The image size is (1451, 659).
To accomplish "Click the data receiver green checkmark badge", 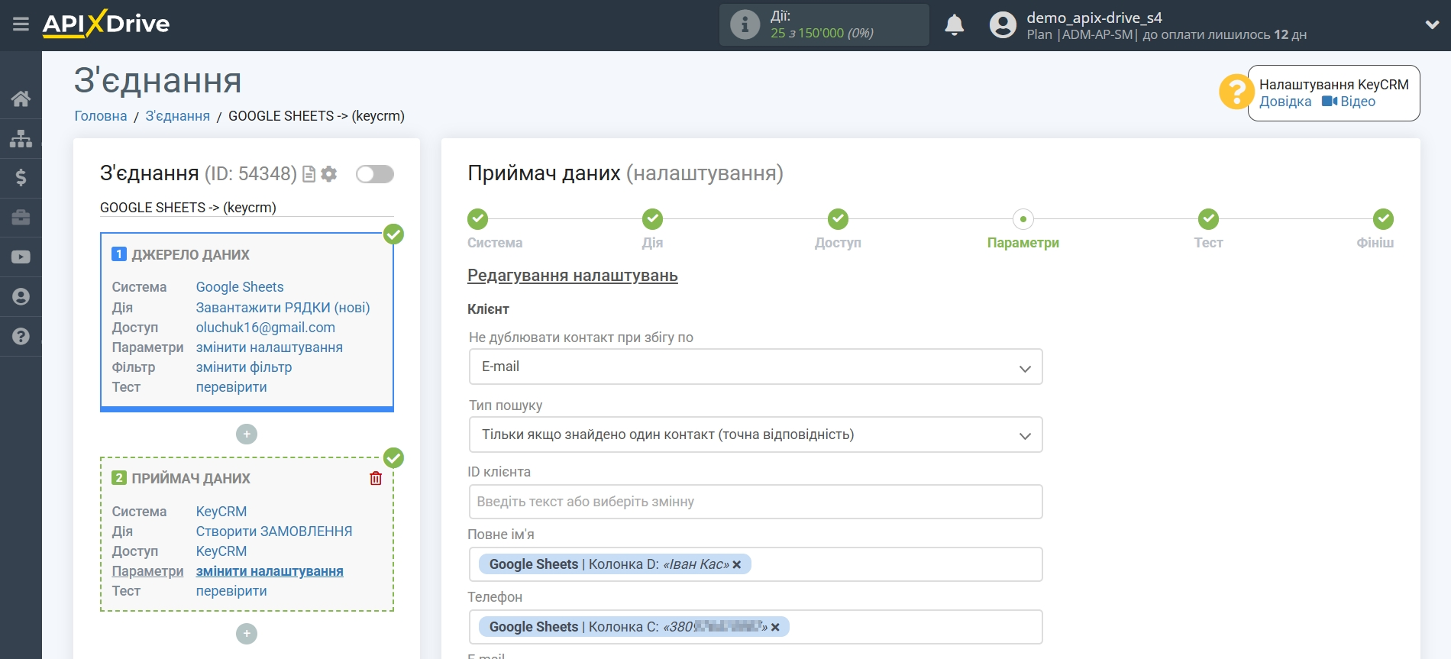I will [x=393, y=457].
